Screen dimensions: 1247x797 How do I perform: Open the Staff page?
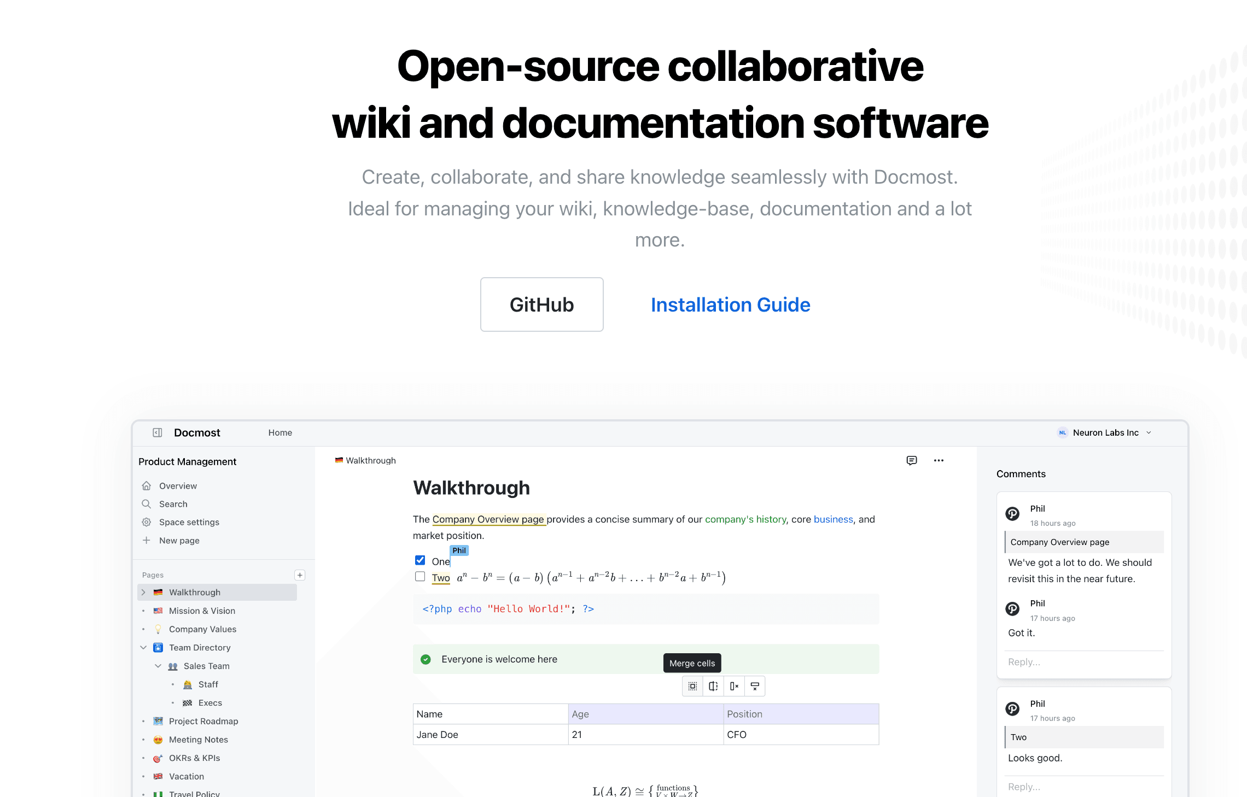208,684
